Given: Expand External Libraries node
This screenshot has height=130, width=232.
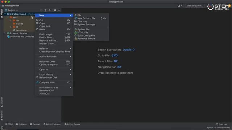Looking at the screenshot, I should click(x=5, y=33).
